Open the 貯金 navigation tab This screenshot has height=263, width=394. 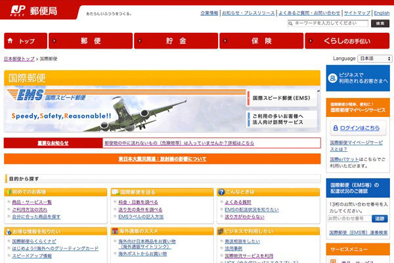[x=176, y=41]
